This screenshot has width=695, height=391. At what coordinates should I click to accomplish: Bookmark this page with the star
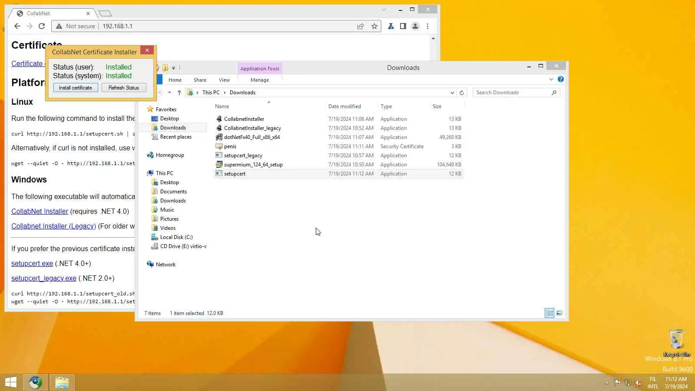pyautogui.click(x=374, y=26)
